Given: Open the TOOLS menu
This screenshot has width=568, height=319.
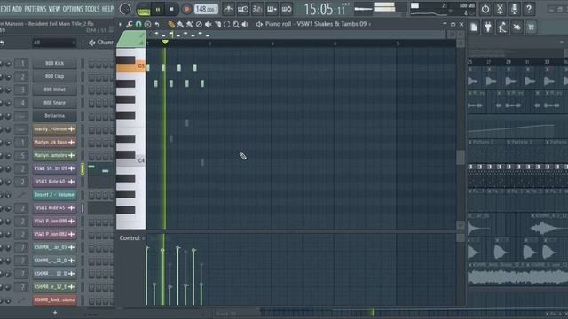Looking at the screenshot, I should point(92,9).
